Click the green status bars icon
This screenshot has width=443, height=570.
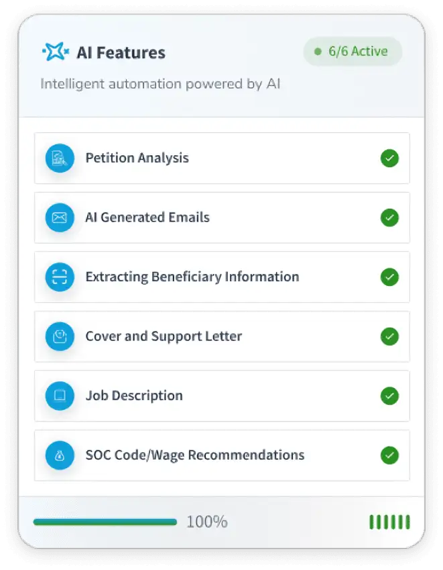(x=389, y=522)
